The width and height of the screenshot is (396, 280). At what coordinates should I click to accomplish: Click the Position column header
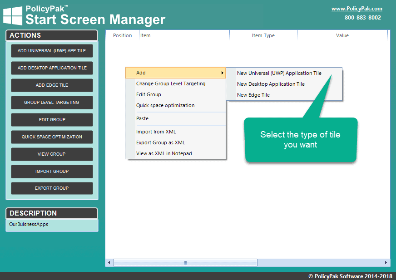pos(122,35)
